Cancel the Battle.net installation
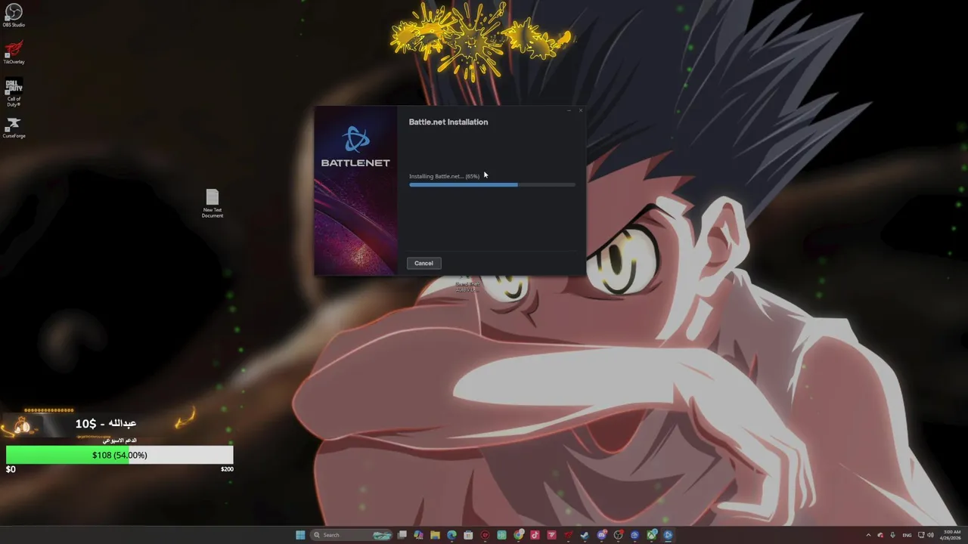This screenshot has height=544, width=968. [423, 263]
